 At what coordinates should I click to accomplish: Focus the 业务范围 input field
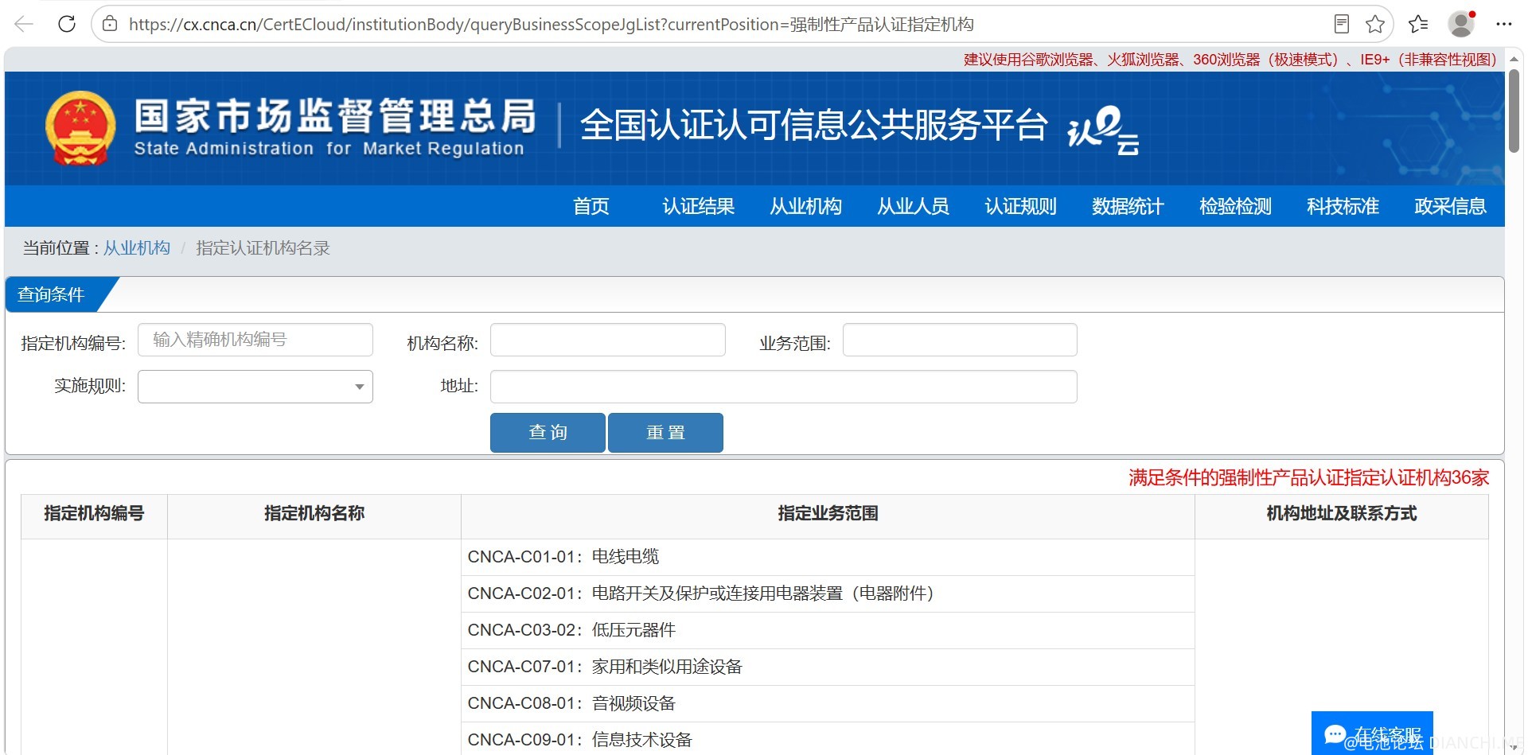pos(960,340)
